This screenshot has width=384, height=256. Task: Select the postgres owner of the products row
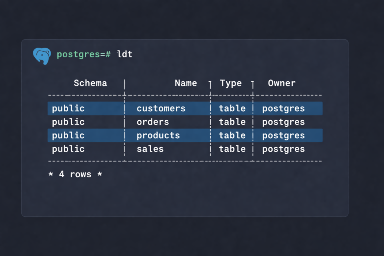283,136
